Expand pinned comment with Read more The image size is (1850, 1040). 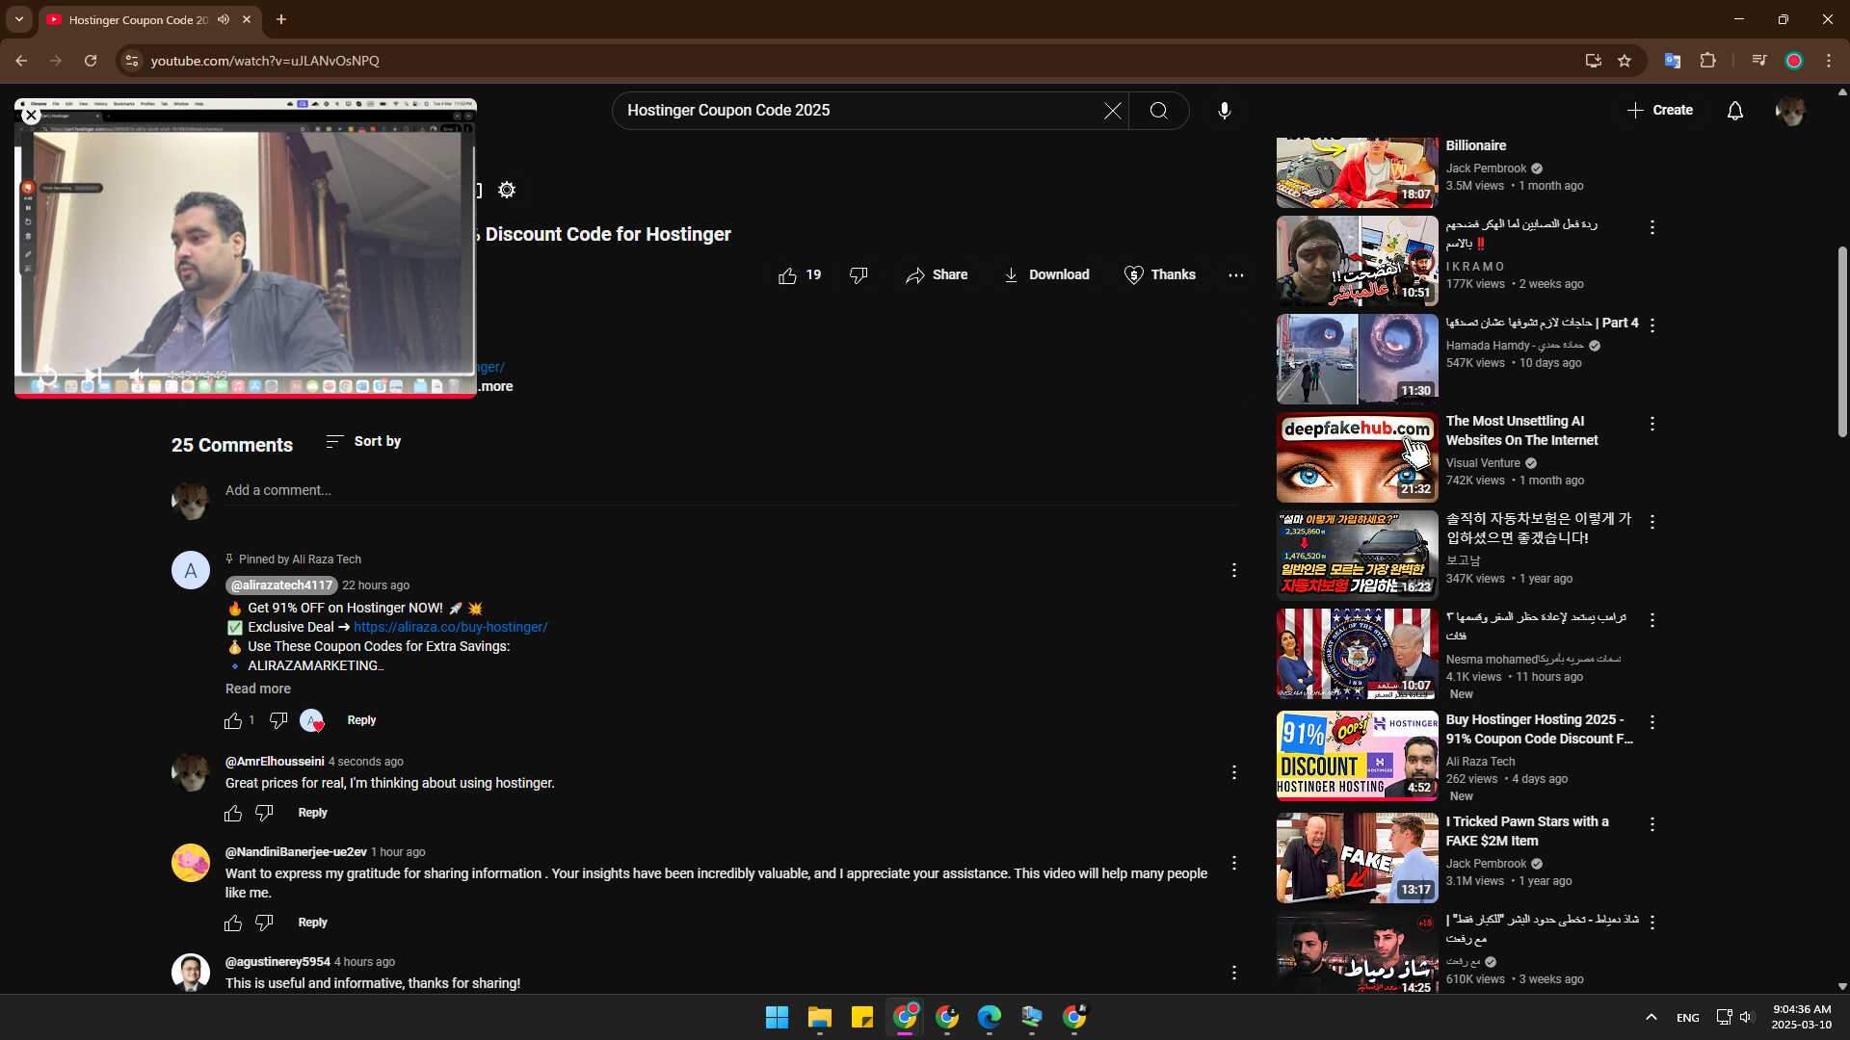coord(257,689)
